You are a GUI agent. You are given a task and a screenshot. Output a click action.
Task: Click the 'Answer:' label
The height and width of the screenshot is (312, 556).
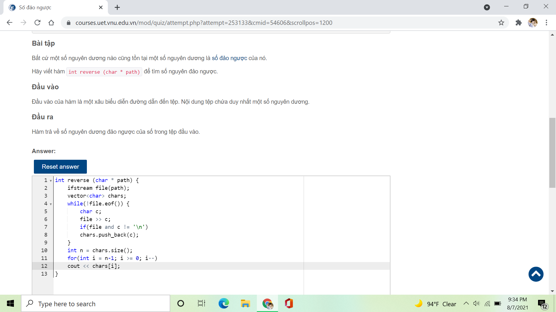44,151
